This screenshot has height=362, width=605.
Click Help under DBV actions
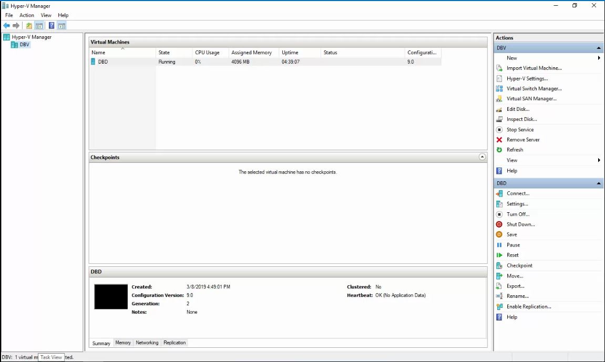[x=511, y=171]
